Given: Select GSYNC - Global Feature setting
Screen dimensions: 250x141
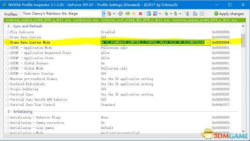Looking at the screenshot, I should pyautogui.click(x=122, y=63).
